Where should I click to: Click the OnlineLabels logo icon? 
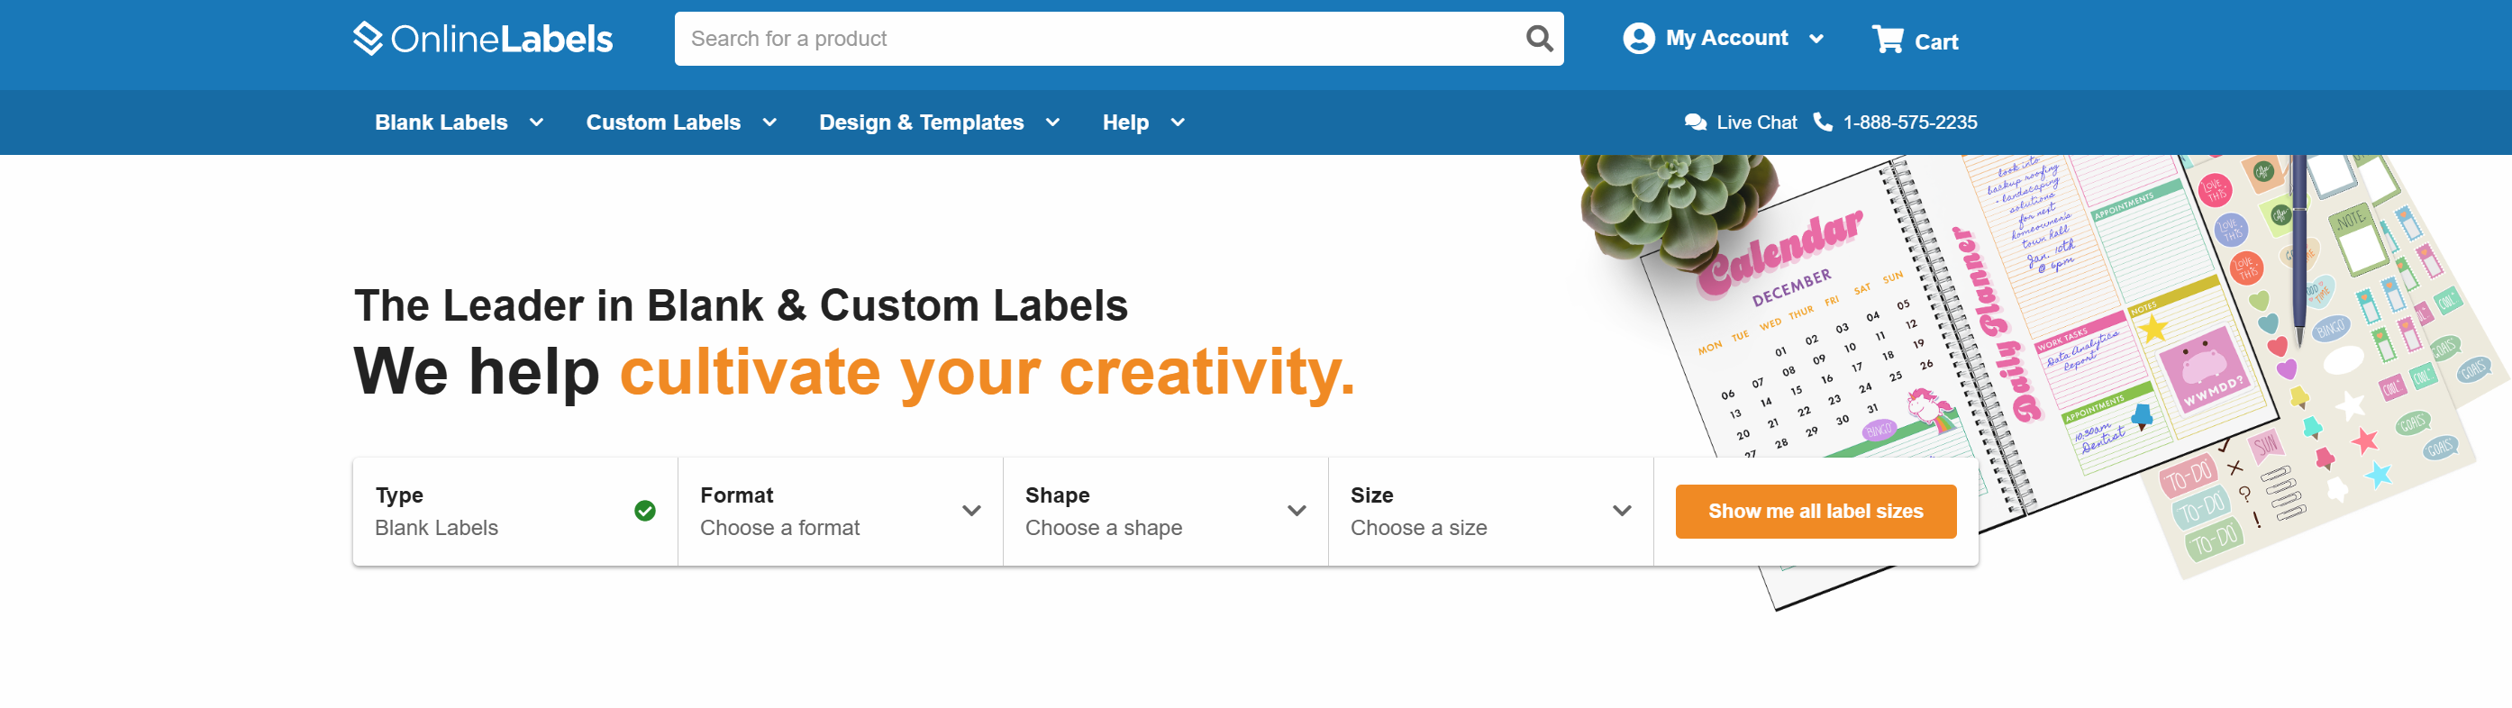(x=368, y=39)
